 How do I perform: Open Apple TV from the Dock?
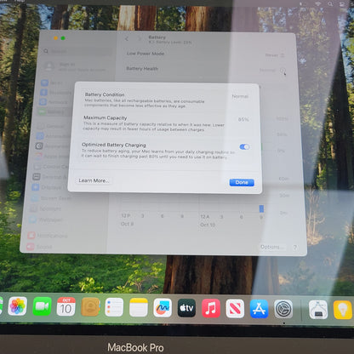[186, 308]
